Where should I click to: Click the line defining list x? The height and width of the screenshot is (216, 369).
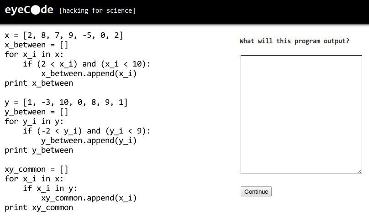(x=64, y=35)
